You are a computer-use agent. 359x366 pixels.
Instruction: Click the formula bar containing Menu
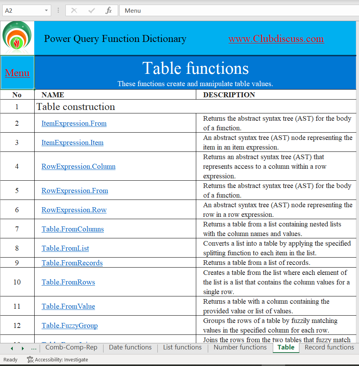tap(239, 10)
